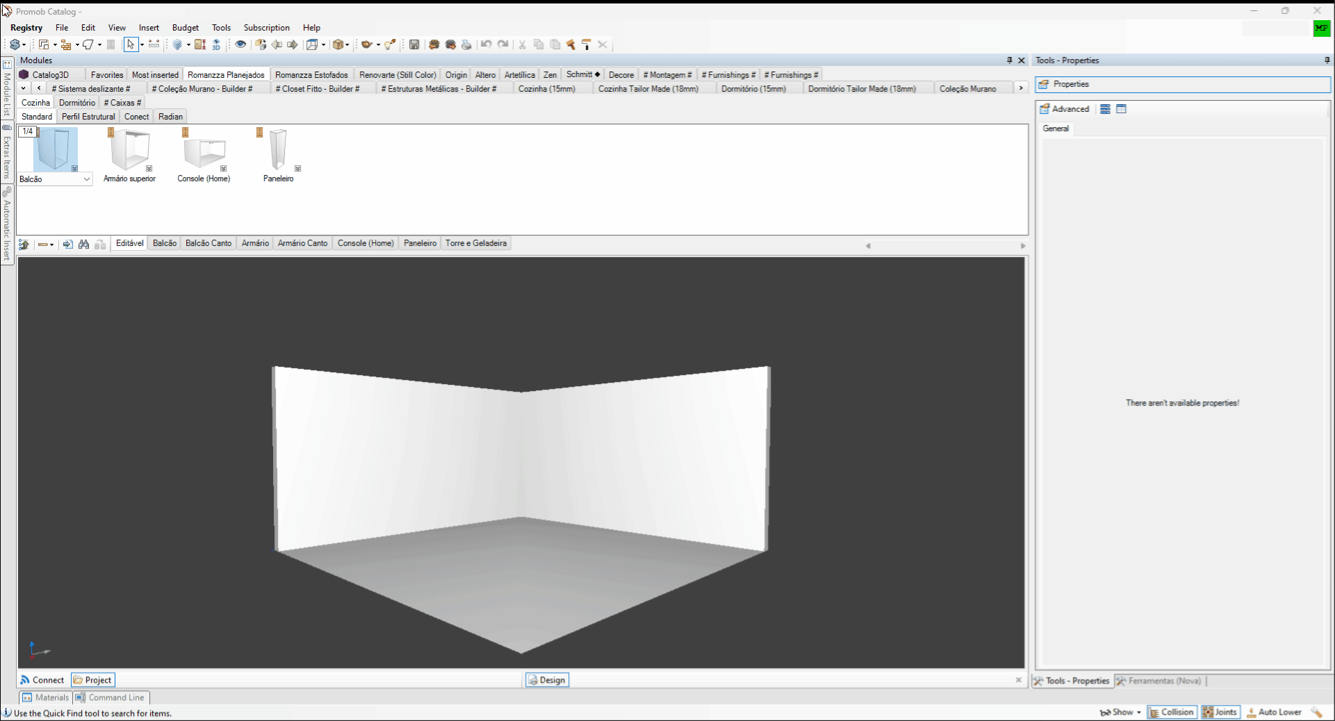The height and width of the screenshot is (721, 1335).
Task: Click the delete X icon in toolbar
Action: 603,44
